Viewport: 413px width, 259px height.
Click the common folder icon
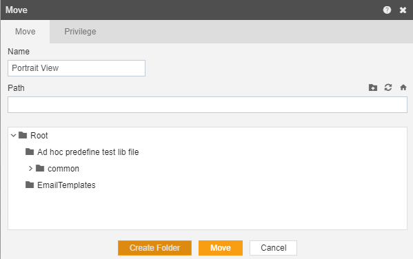coord(40,168)
